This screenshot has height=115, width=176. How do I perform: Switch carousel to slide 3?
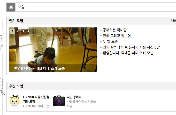[23, 31]
